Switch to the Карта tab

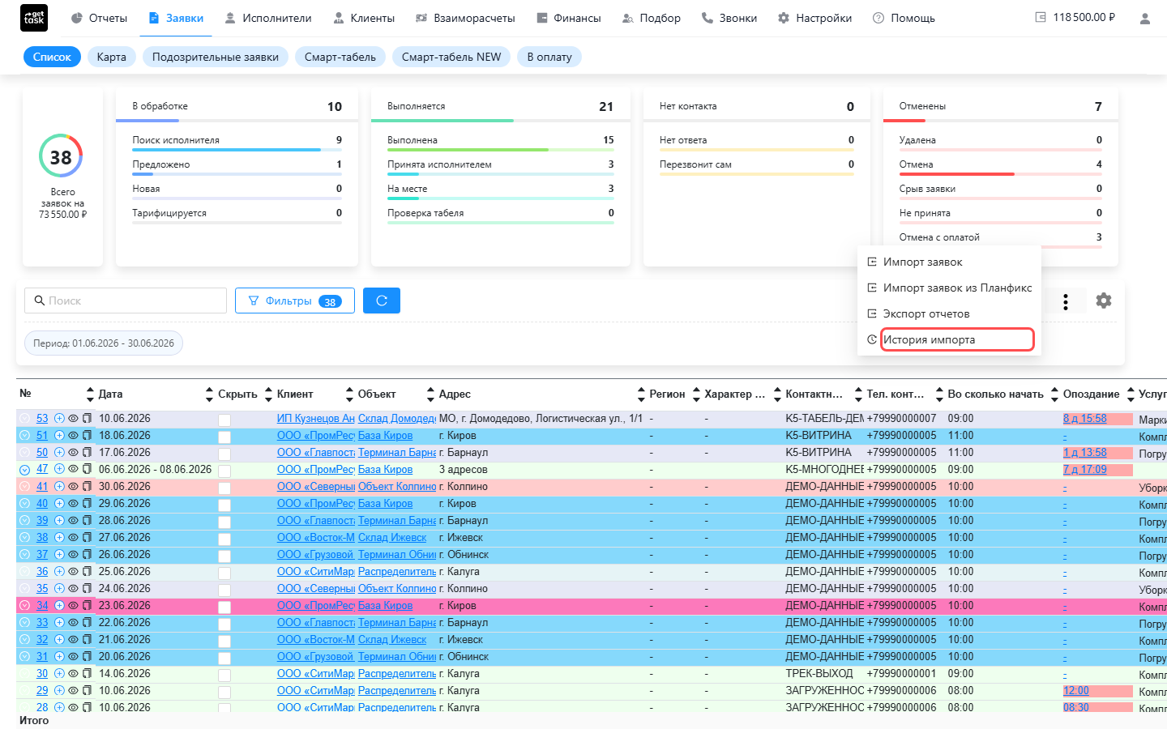111,57
